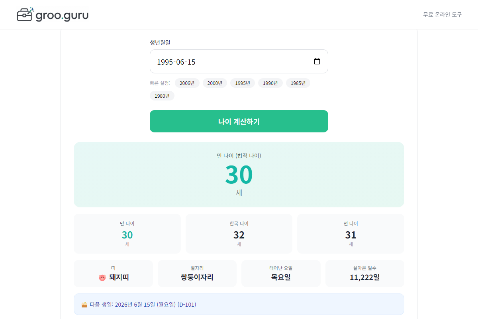
Task: Click the 한국 나이 result card
Action: tap(239, 234)
